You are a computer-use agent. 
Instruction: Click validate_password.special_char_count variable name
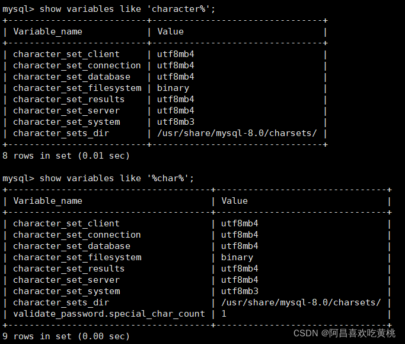(x=109, y=314)
